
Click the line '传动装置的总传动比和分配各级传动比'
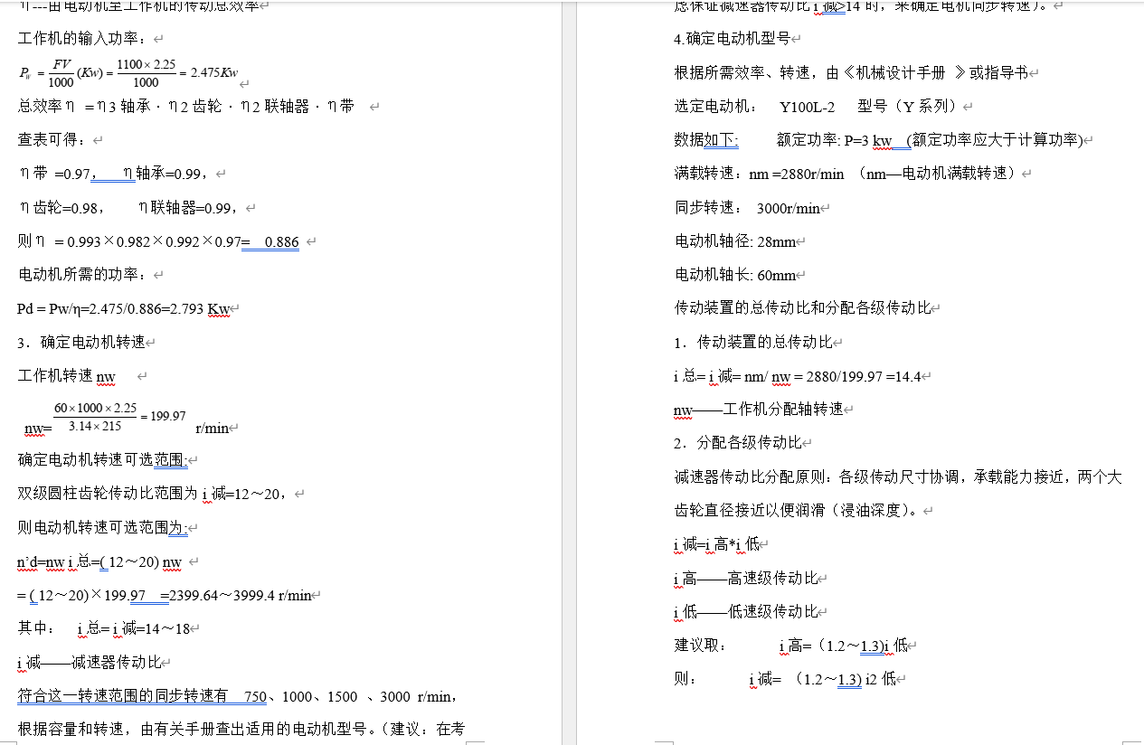click(x=803, y=308)
